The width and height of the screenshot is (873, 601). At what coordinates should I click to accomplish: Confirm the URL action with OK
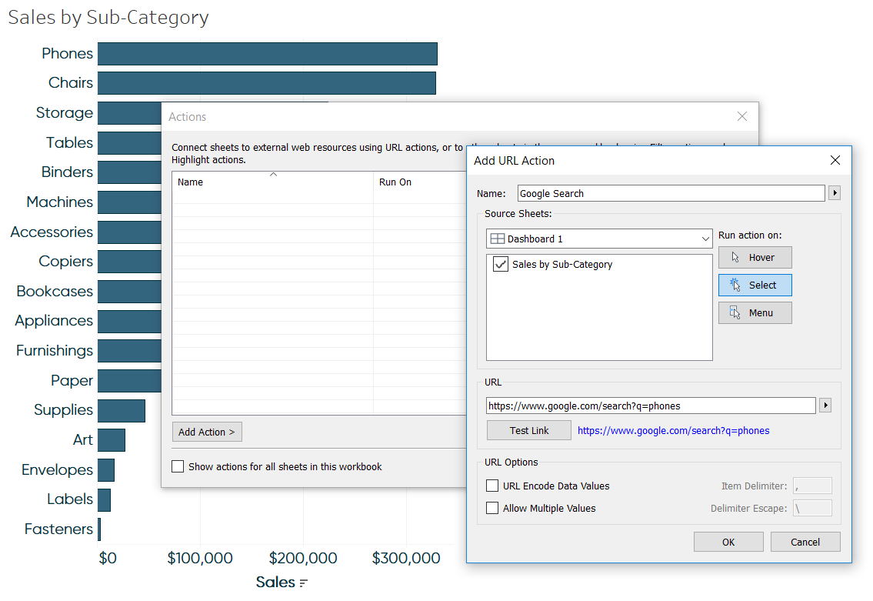(x=728, y=542)
